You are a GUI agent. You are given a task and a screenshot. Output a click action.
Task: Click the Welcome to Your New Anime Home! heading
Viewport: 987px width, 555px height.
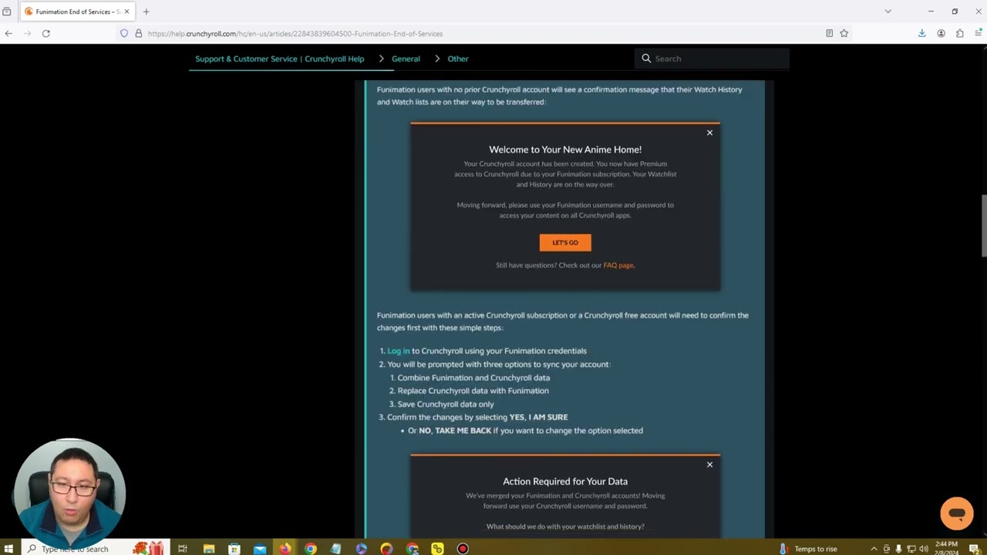(x=565, y=150)
